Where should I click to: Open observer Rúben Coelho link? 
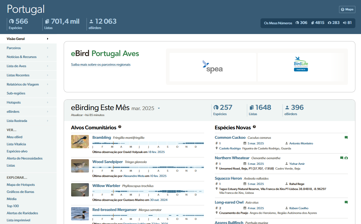click(x=299, y=208)
